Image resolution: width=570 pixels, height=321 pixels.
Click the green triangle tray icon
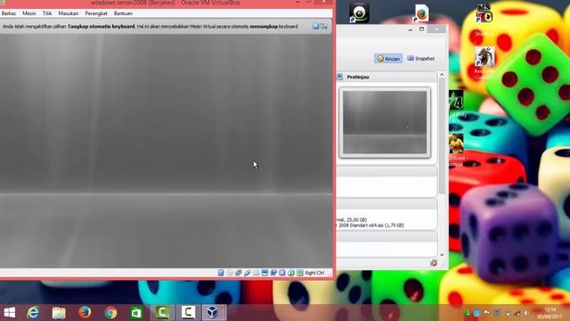tap(467, 313)
